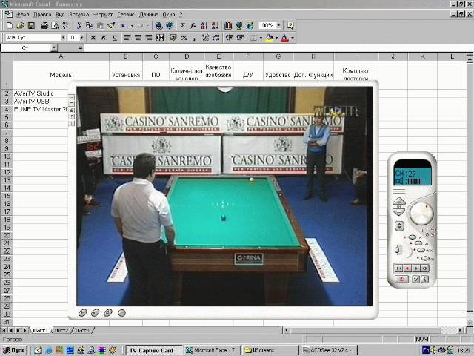
Task: Open the Paste Function fx icon
Action: click(x=193, y=26)
